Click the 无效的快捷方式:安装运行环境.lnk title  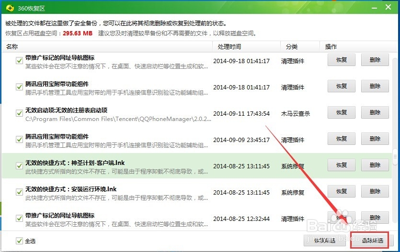click(71, 189)
